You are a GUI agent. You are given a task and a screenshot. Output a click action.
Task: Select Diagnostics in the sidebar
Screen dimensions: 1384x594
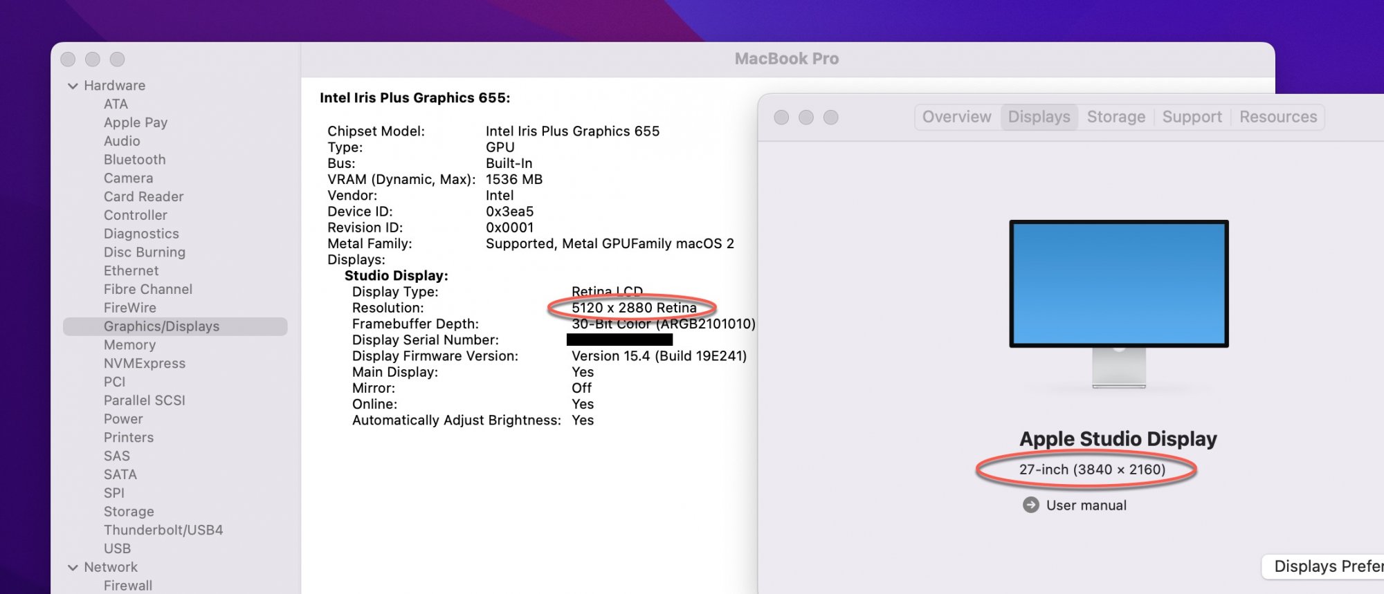point(141,234)
